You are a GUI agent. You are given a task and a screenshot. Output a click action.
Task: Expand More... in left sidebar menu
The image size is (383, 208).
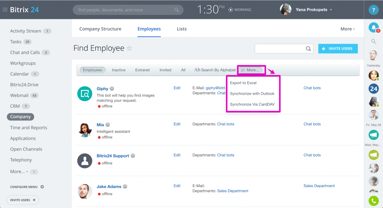coord(19,171)
